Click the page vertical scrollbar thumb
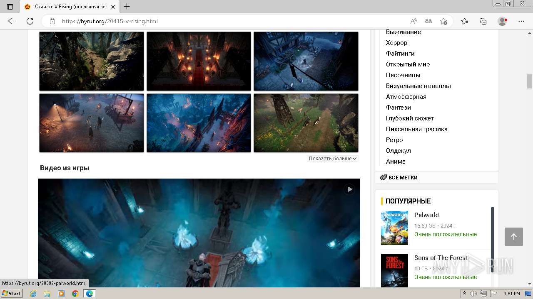Viewport: 533px width, 299px height. tap(530, 81)
